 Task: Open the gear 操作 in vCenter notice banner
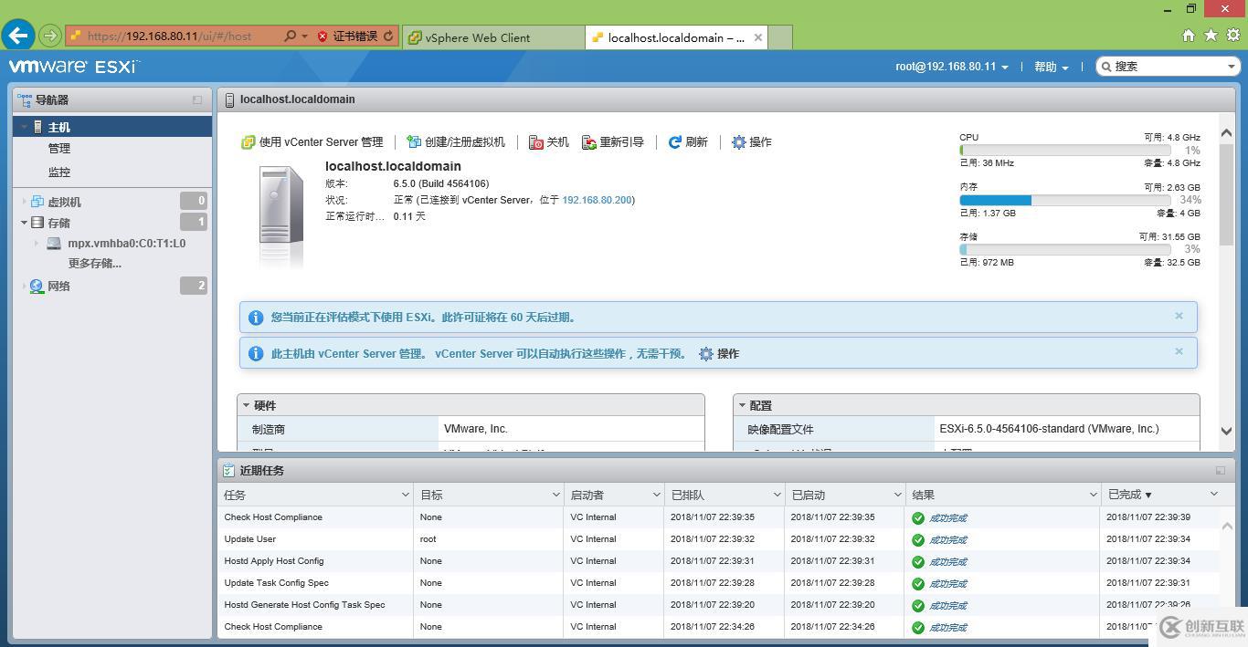point(706,354)
